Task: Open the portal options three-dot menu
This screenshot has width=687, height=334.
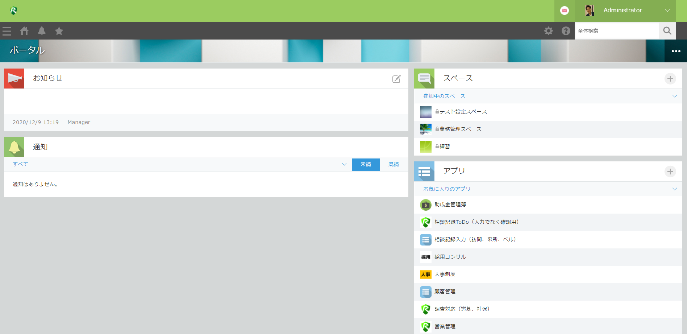Action: (x=676, y=51)
